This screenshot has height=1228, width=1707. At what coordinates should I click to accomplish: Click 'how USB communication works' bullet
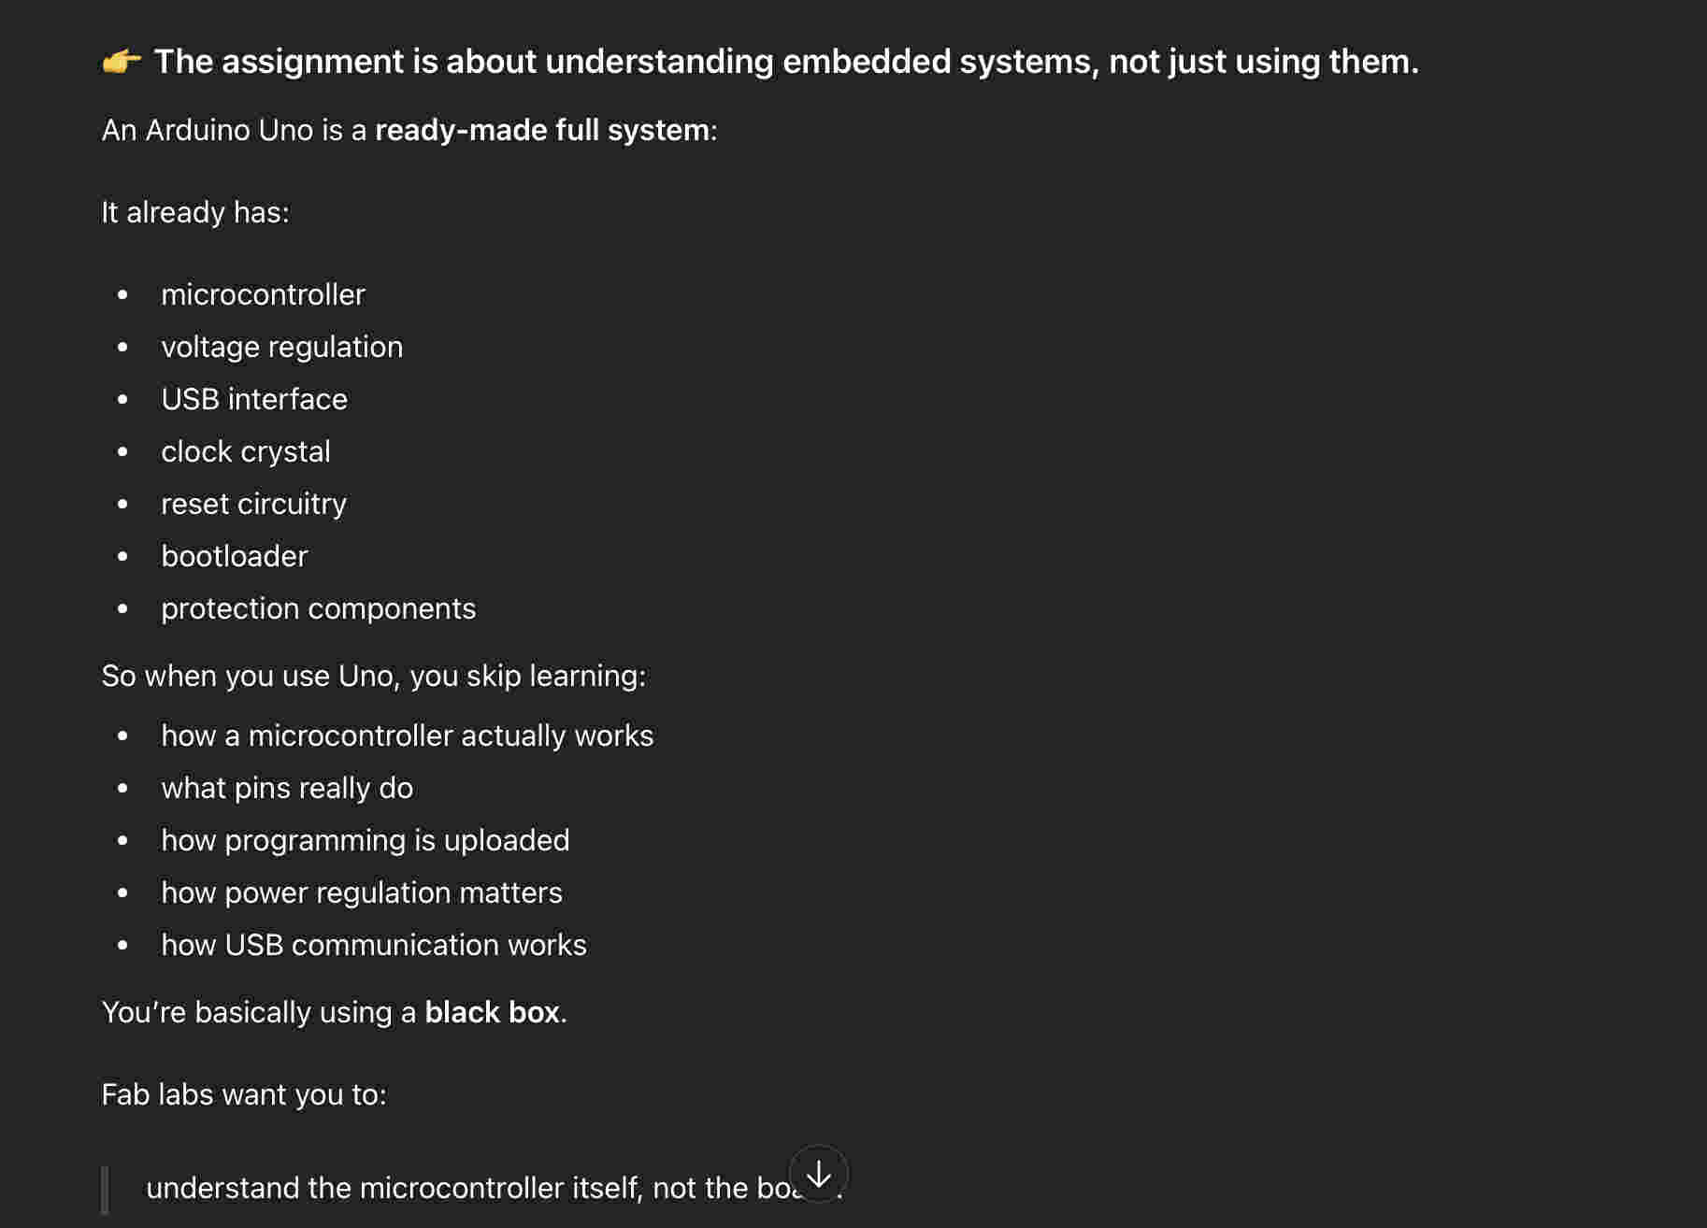pos(373,945)
